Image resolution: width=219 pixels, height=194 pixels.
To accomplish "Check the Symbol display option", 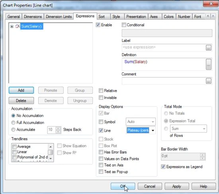I will pos(101,122).
